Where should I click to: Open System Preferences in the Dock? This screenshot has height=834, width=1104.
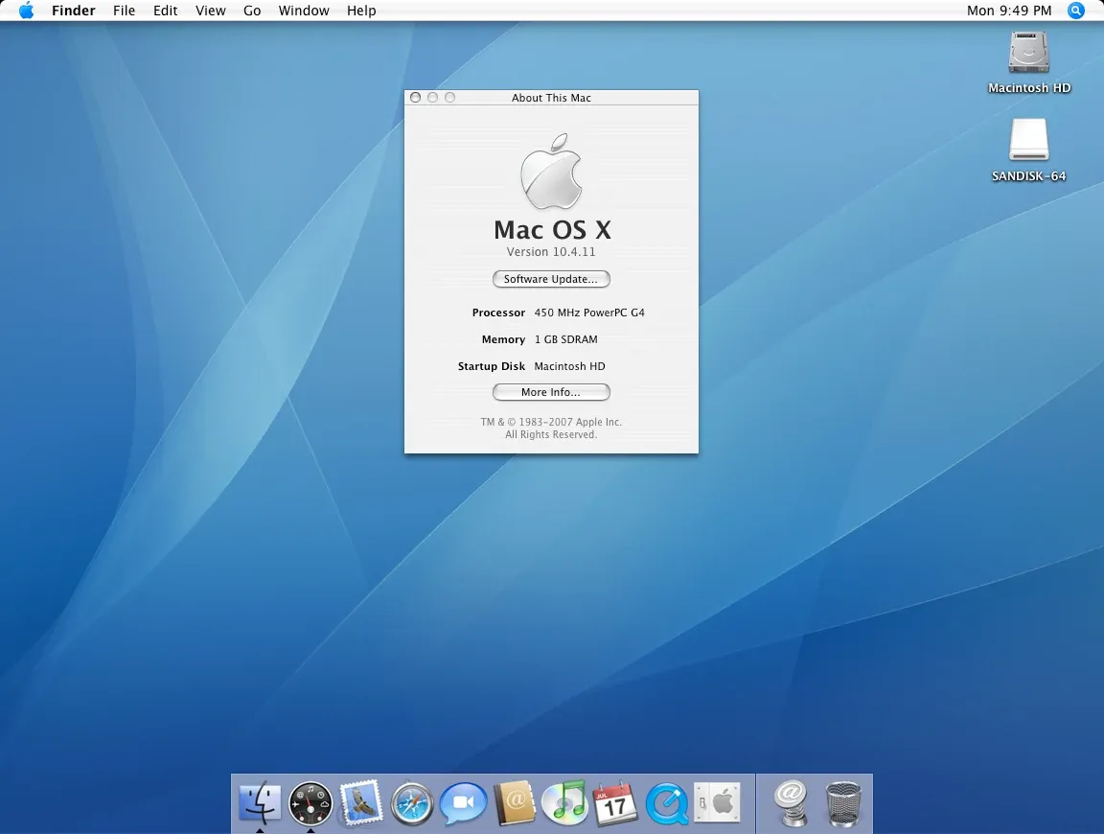click(717, 801)
